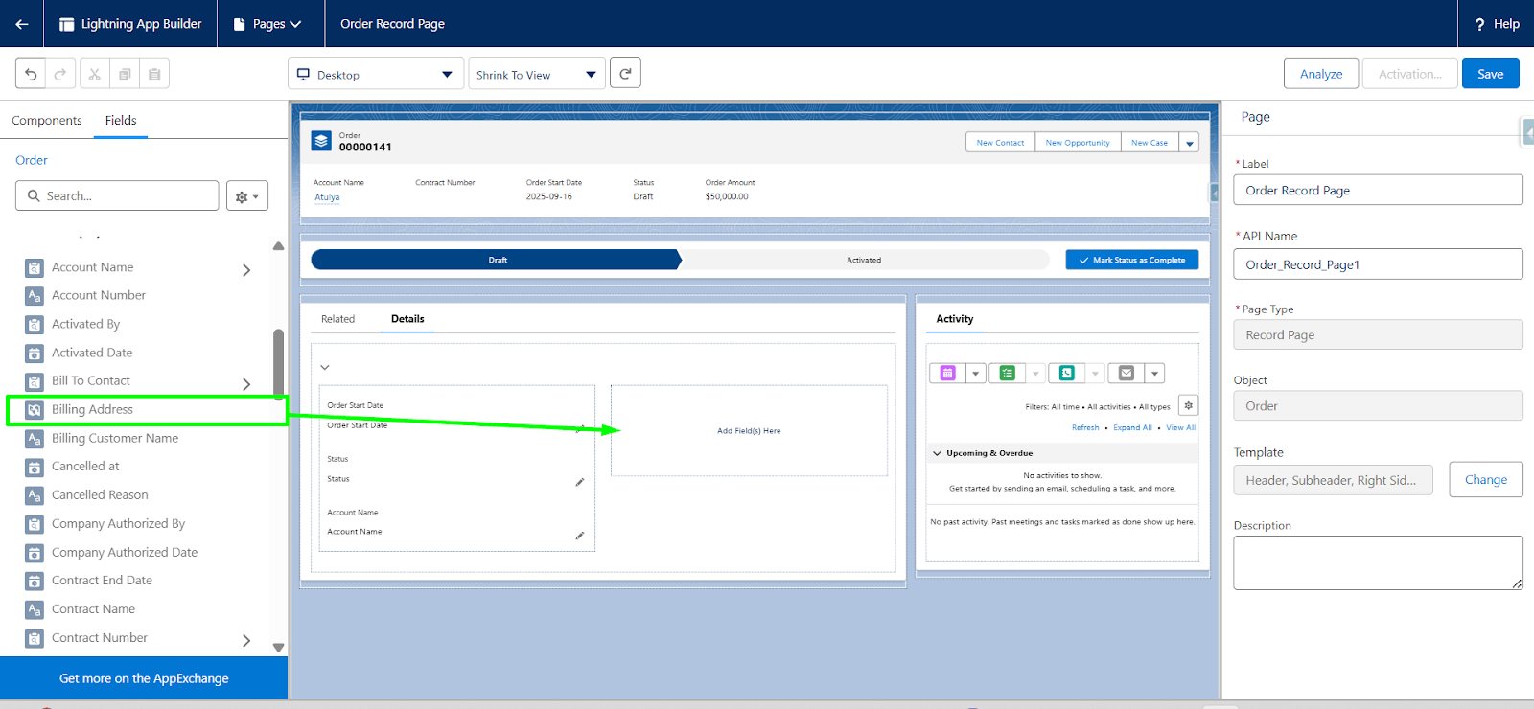This screenshot has width=1534, height=709.
Task: Expand the Account Name field chevron
Action: pyautogui.click(x=246, y=270)
